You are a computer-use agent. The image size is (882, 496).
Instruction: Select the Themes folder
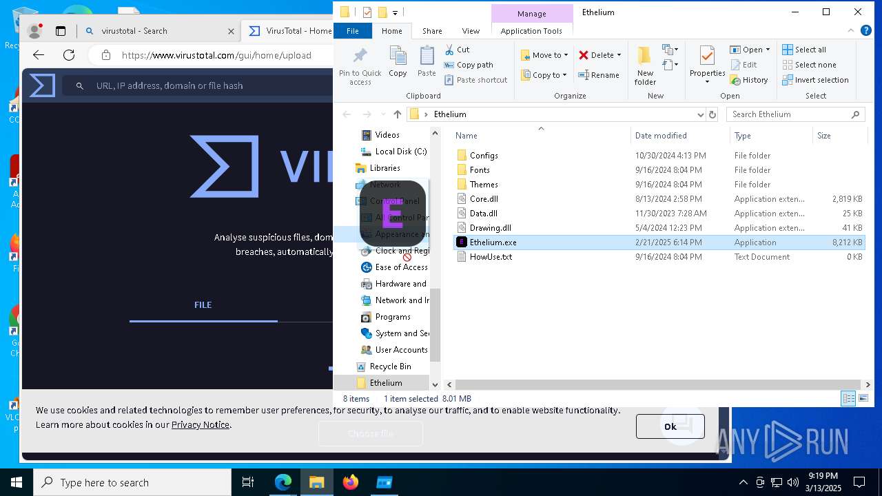(483, 185)
